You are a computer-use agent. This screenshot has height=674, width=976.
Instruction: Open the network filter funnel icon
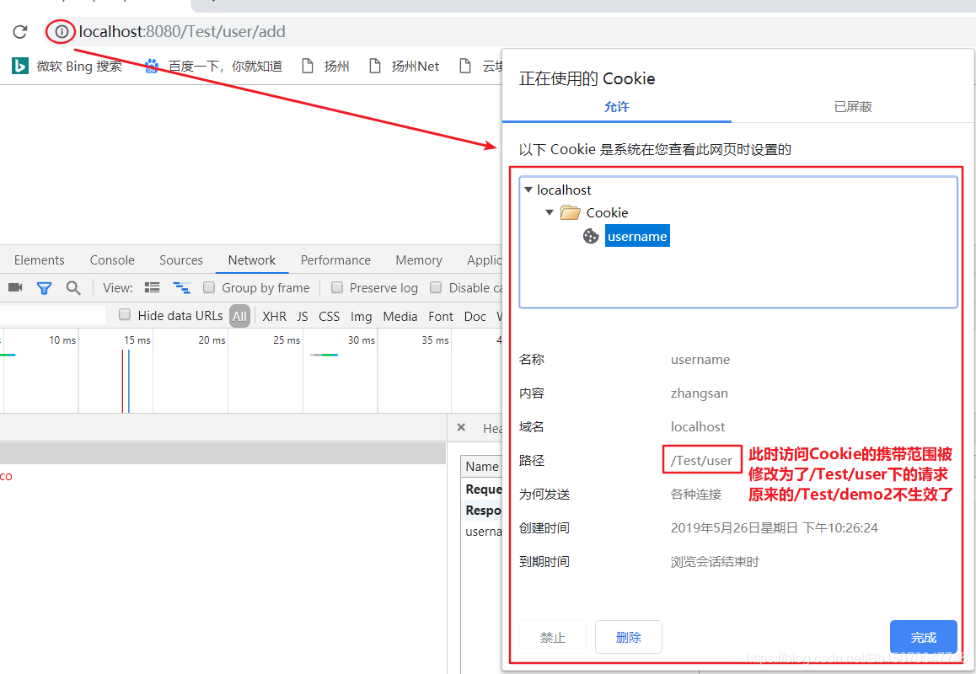tap(44, 287)
